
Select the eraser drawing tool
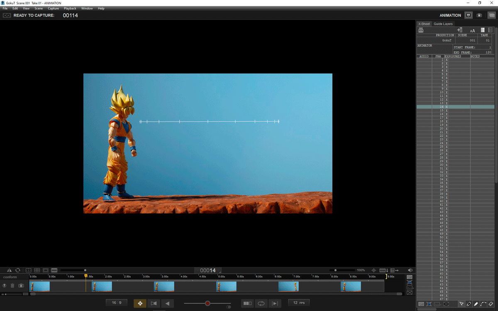[x=491, y=304]
